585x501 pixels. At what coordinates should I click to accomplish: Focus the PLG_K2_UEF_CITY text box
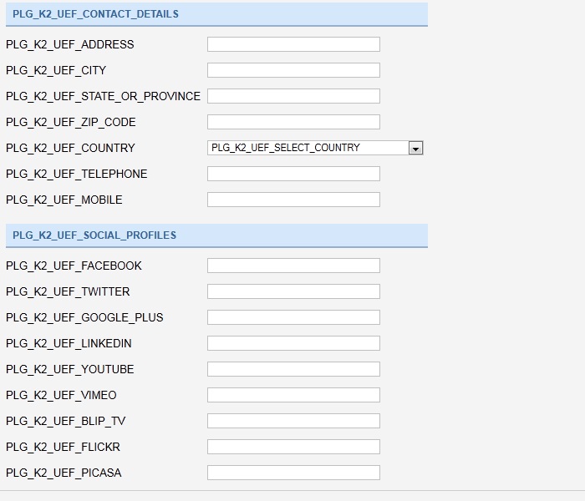click(x=293, y=70)
